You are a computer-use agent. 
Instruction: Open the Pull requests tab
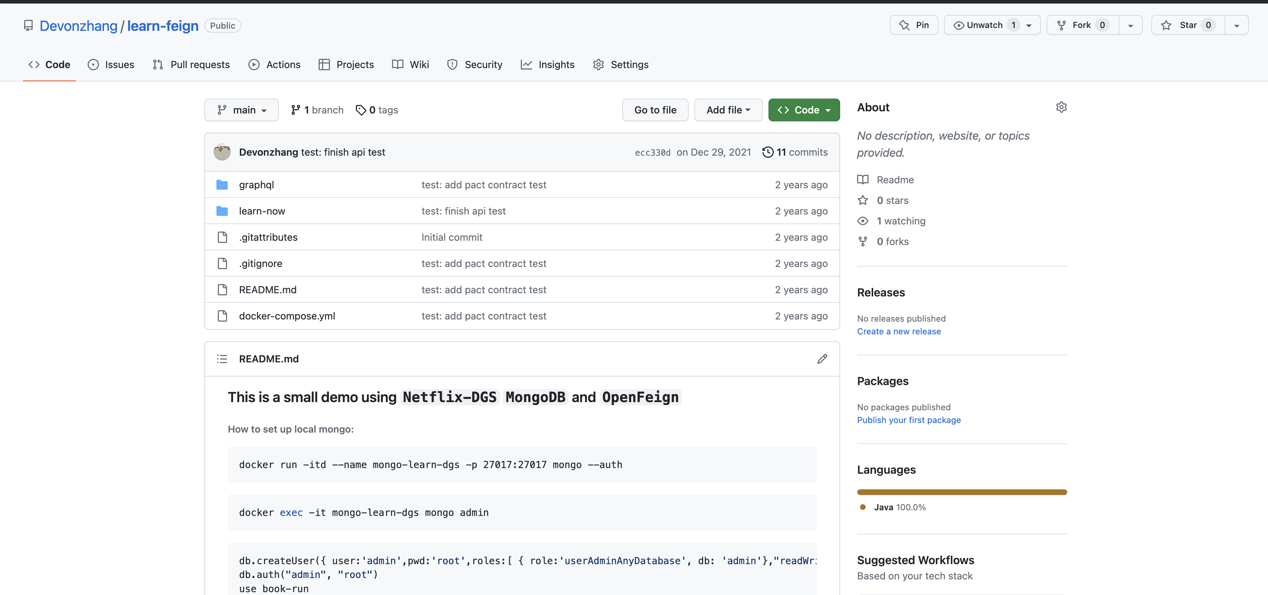[x=191, y=65]
